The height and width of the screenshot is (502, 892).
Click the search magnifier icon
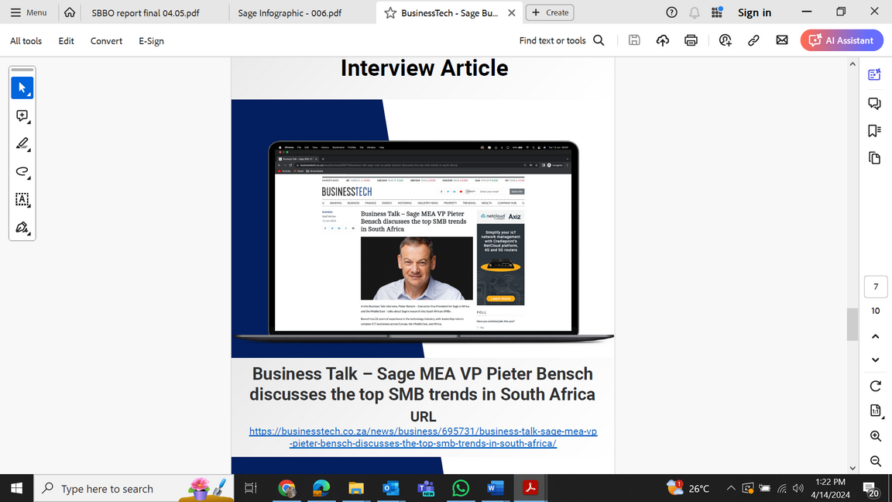coord(599,40)
